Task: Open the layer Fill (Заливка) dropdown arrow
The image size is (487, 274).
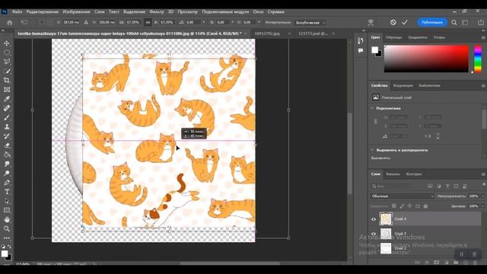Action: click(x=482, y=206)
